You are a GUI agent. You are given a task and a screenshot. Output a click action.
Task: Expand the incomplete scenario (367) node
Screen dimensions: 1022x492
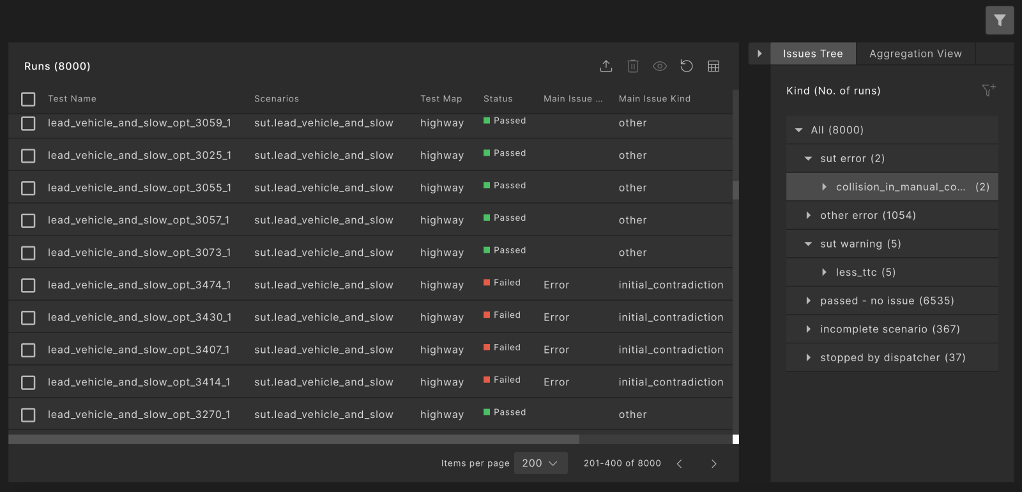click(x=809, y=329)
